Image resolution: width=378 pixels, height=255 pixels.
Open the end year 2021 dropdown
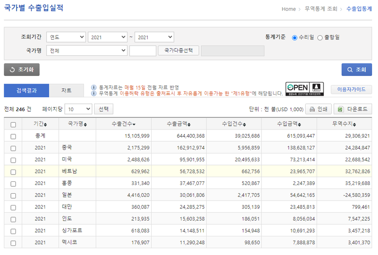click(154, 37)
